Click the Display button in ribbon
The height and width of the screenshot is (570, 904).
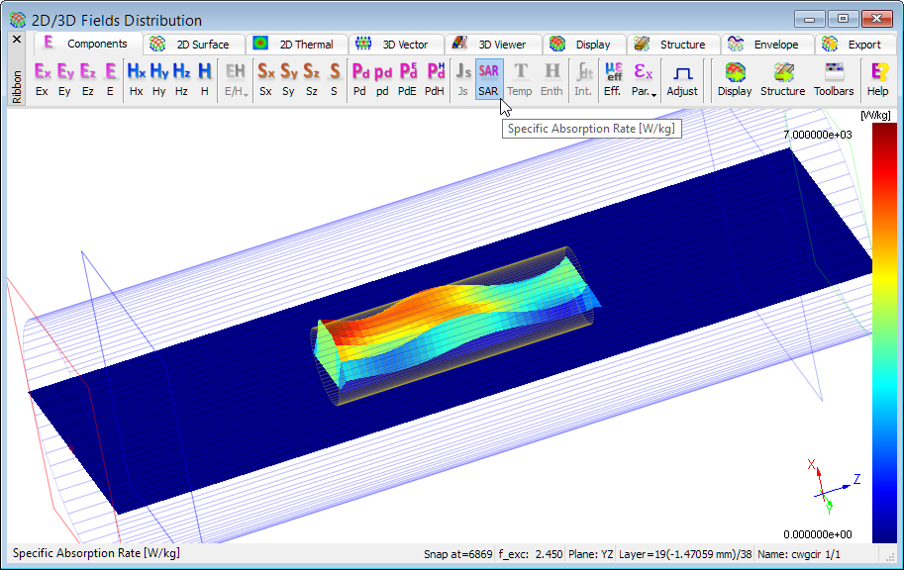735,78
